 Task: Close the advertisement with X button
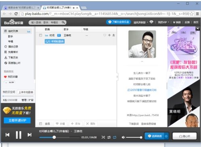tap(197, 29)
